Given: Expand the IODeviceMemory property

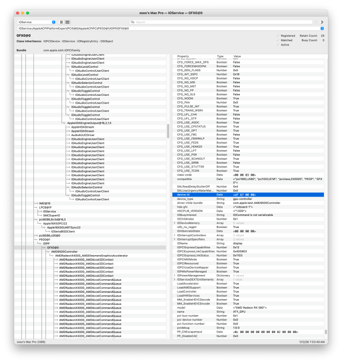Looking at the screenshot, I should pyautogui.click(x=175, y=223).
